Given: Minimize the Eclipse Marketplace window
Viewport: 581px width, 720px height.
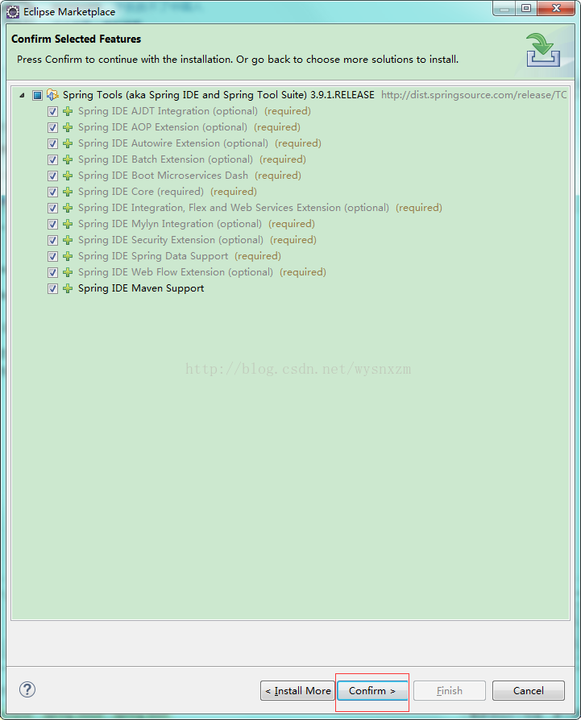Looking at the screenshot, I should [504, 8].
